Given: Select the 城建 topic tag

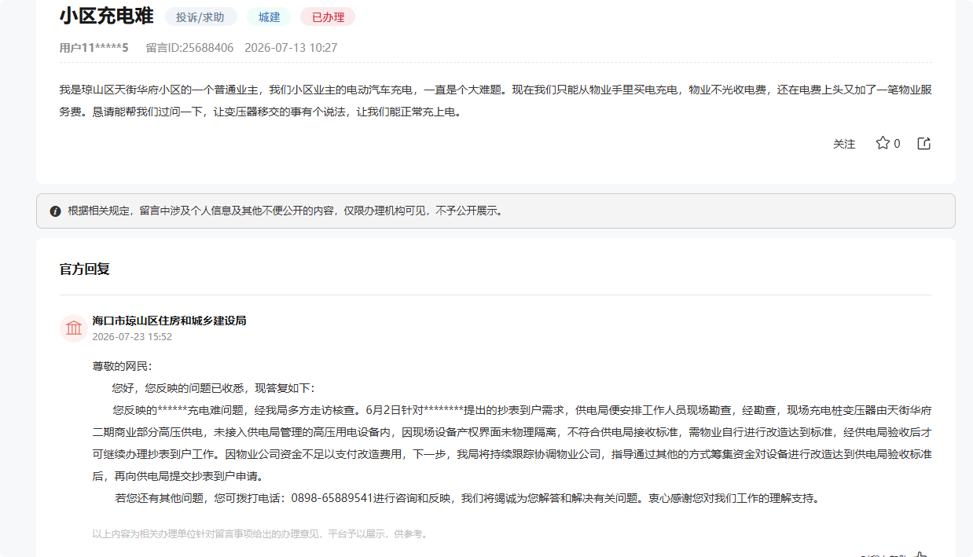Looking at the screenshot, I should tap(269, 16).
